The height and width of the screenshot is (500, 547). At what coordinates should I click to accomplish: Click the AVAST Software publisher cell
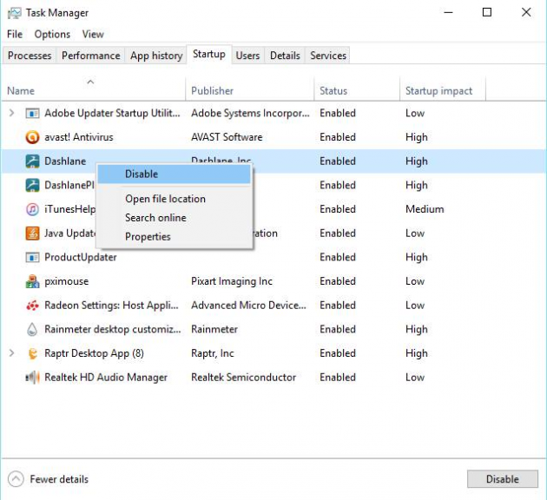227,137
